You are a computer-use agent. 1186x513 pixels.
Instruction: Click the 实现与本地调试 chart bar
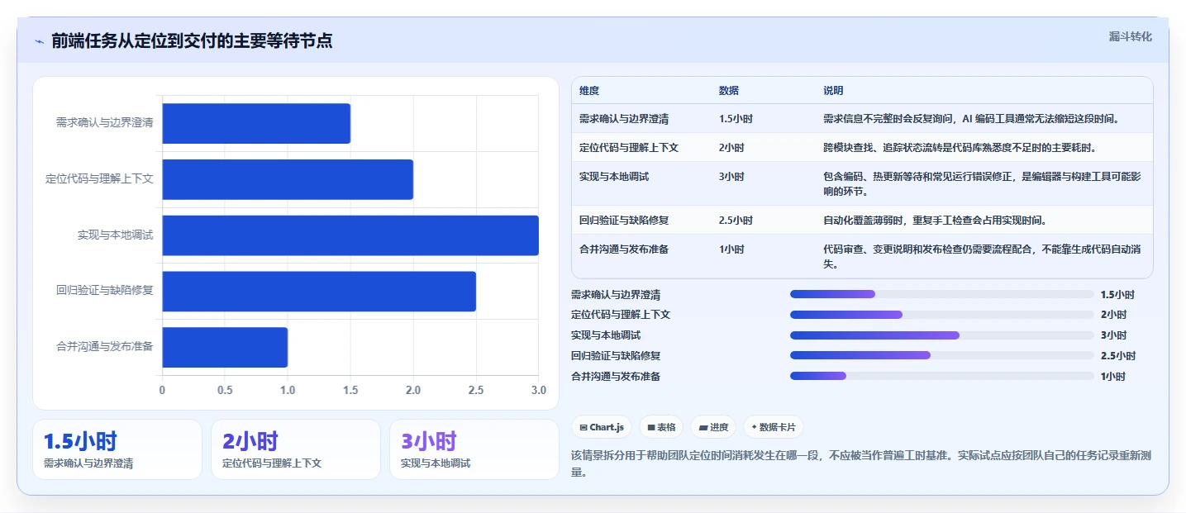(x=350, y=235)
